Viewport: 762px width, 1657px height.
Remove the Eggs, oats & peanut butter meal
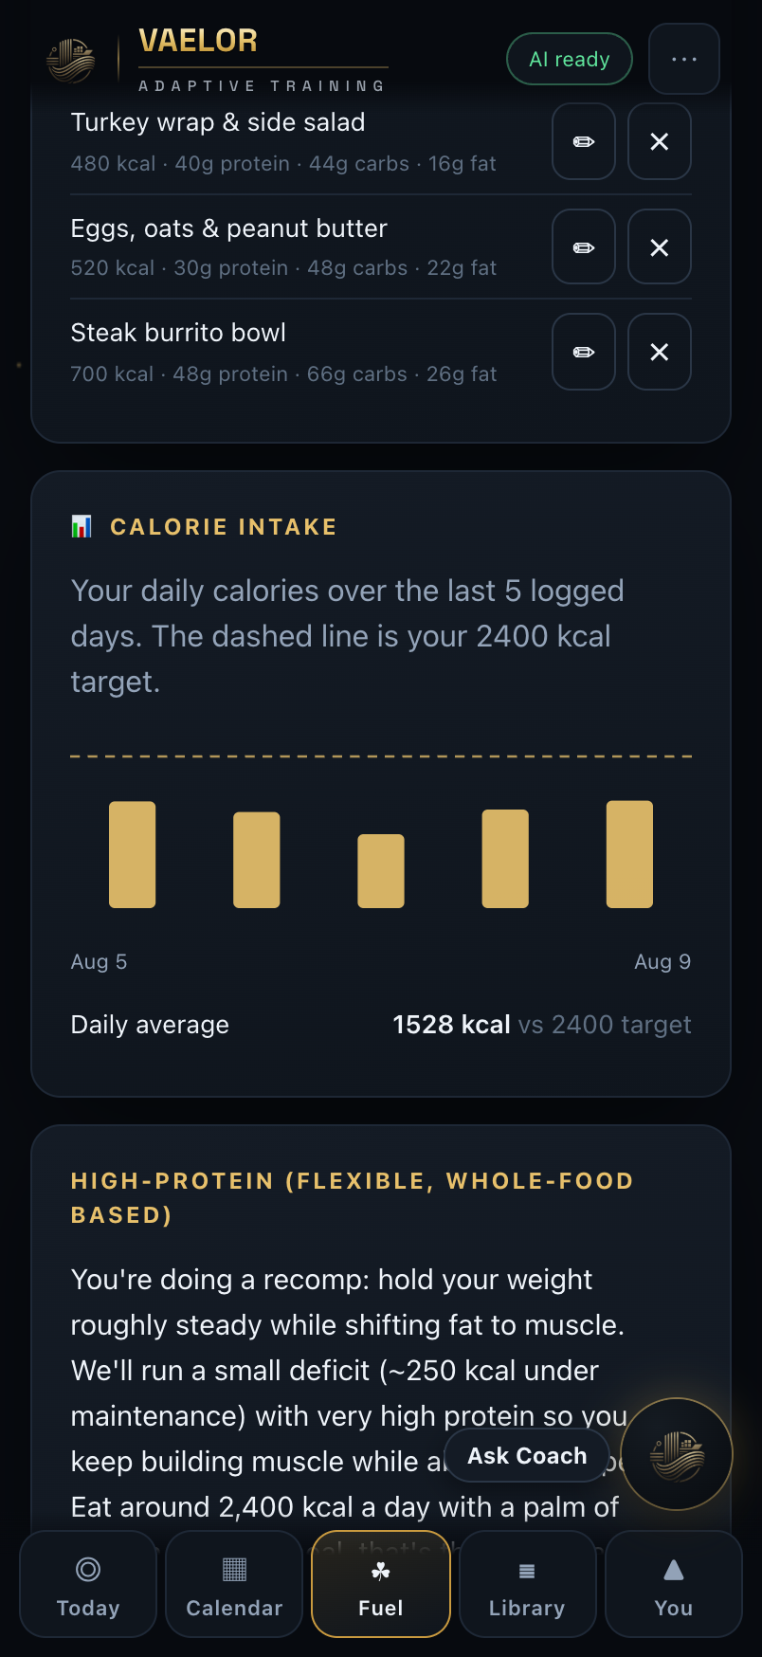pyautogui.click(x=660, y=247)
